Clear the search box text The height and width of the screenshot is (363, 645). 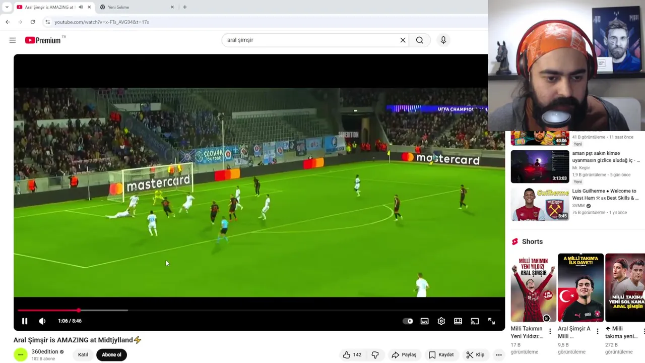tap(403, 40)
